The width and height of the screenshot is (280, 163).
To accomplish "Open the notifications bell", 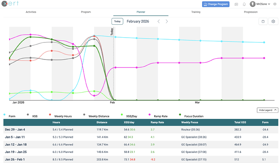I will 244,4.
